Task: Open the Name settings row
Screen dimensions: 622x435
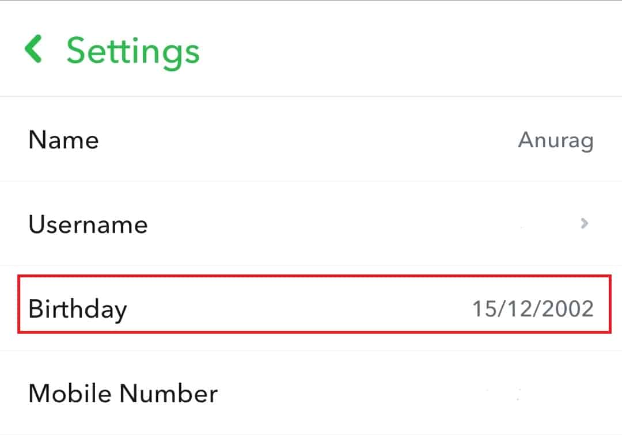Action: 311,140
